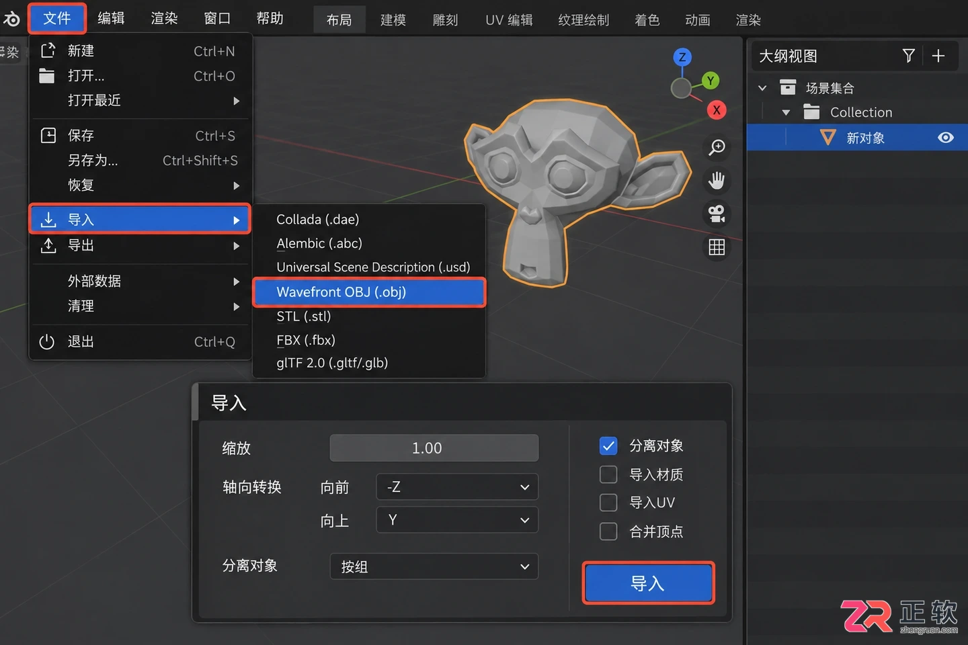Click the 缩放 scale value field 1.00
The height and width of the screenshot is (645, 968).
(434, 448)
